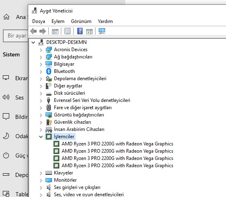Click the Klavyeler keyboard icon
Screen dimensions: 226x197
(49, 173)
